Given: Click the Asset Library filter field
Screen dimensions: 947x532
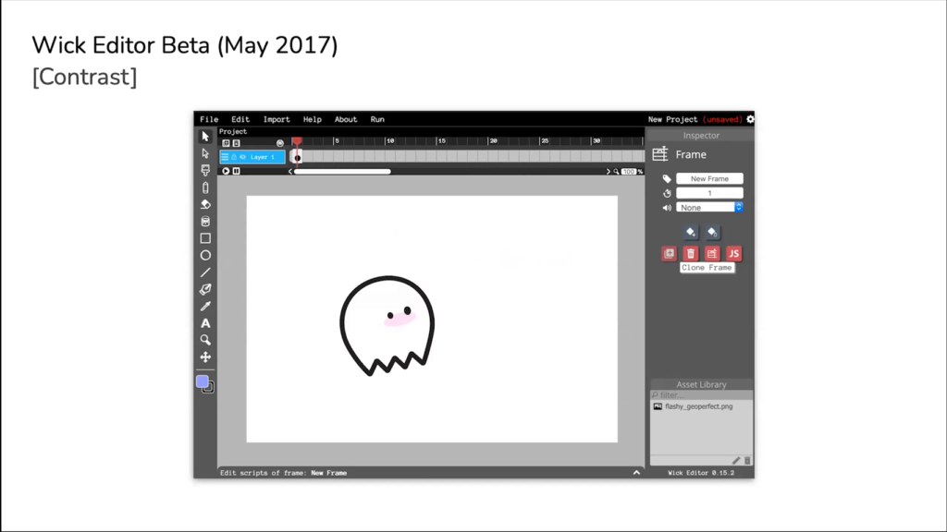Looking at the screenshot, I should click(701, 395).
